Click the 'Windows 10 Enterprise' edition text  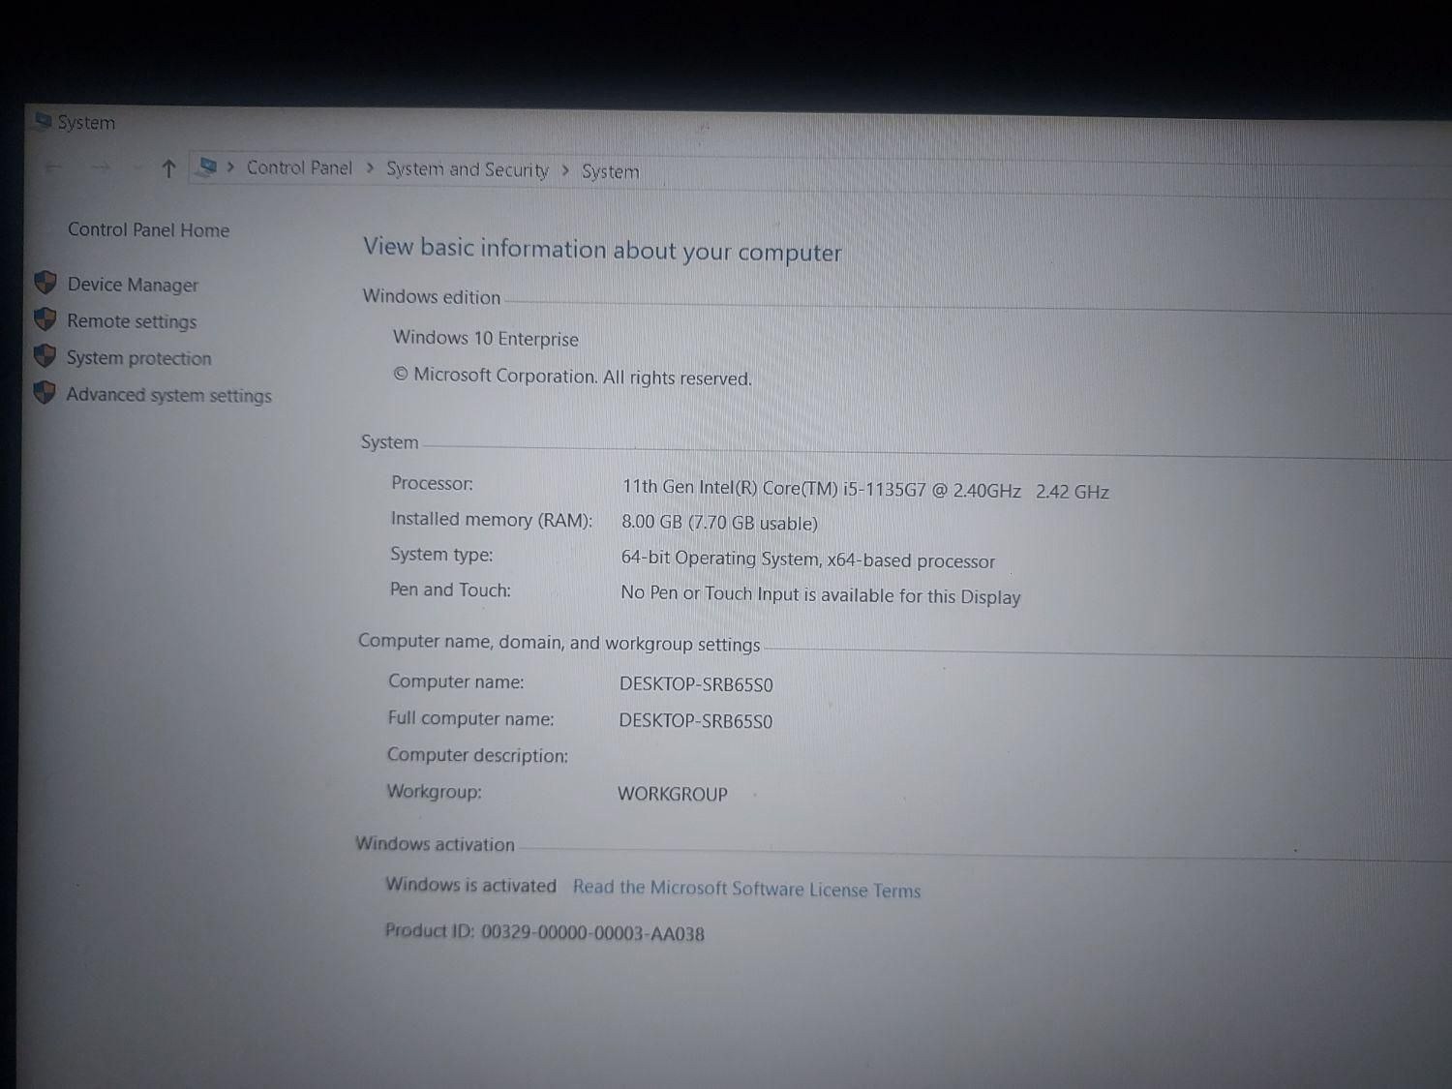pyautogui.click(x=486, y=338)
